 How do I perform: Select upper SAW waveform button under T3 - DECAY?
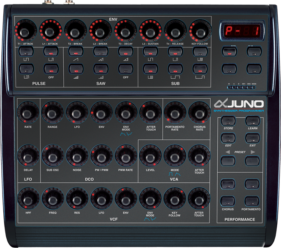(x=126, y=52)
